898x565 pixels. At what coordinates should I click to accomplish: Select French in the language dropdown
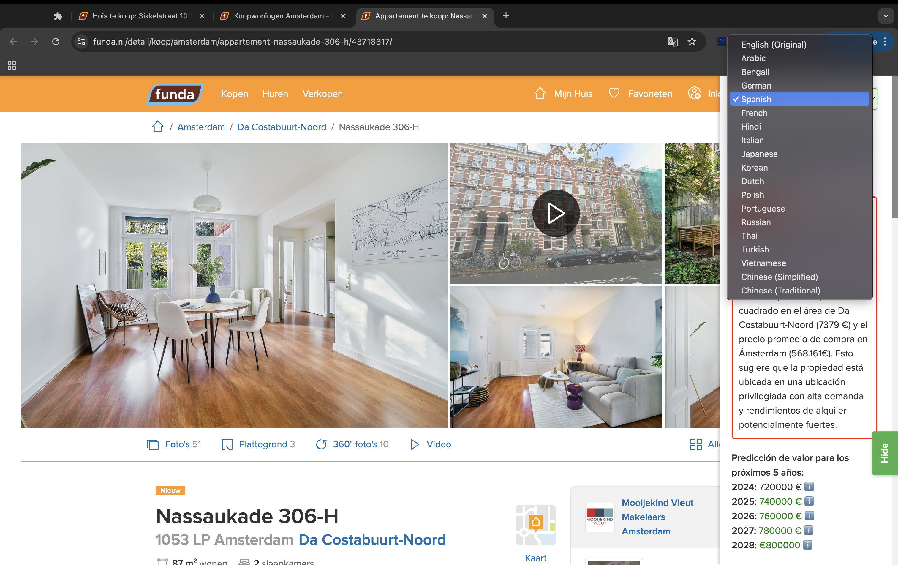pos(754,113)
